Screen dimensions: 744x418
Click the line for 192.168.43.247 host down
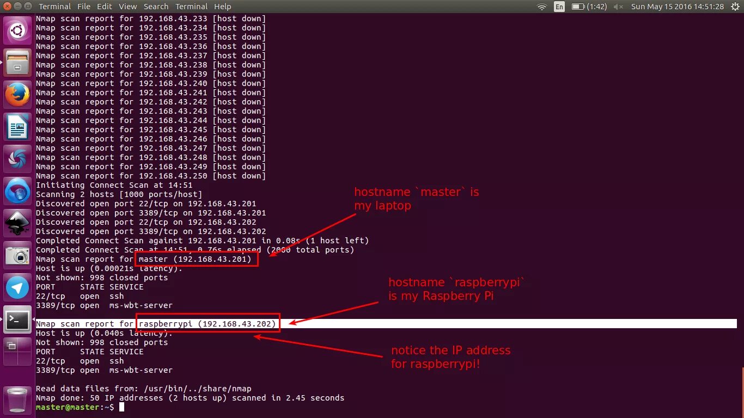coord(151,148)
